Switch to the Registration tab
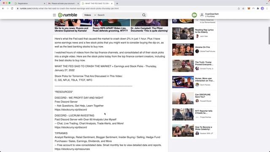Screen dimensions: 270x152 click(30, 3)
